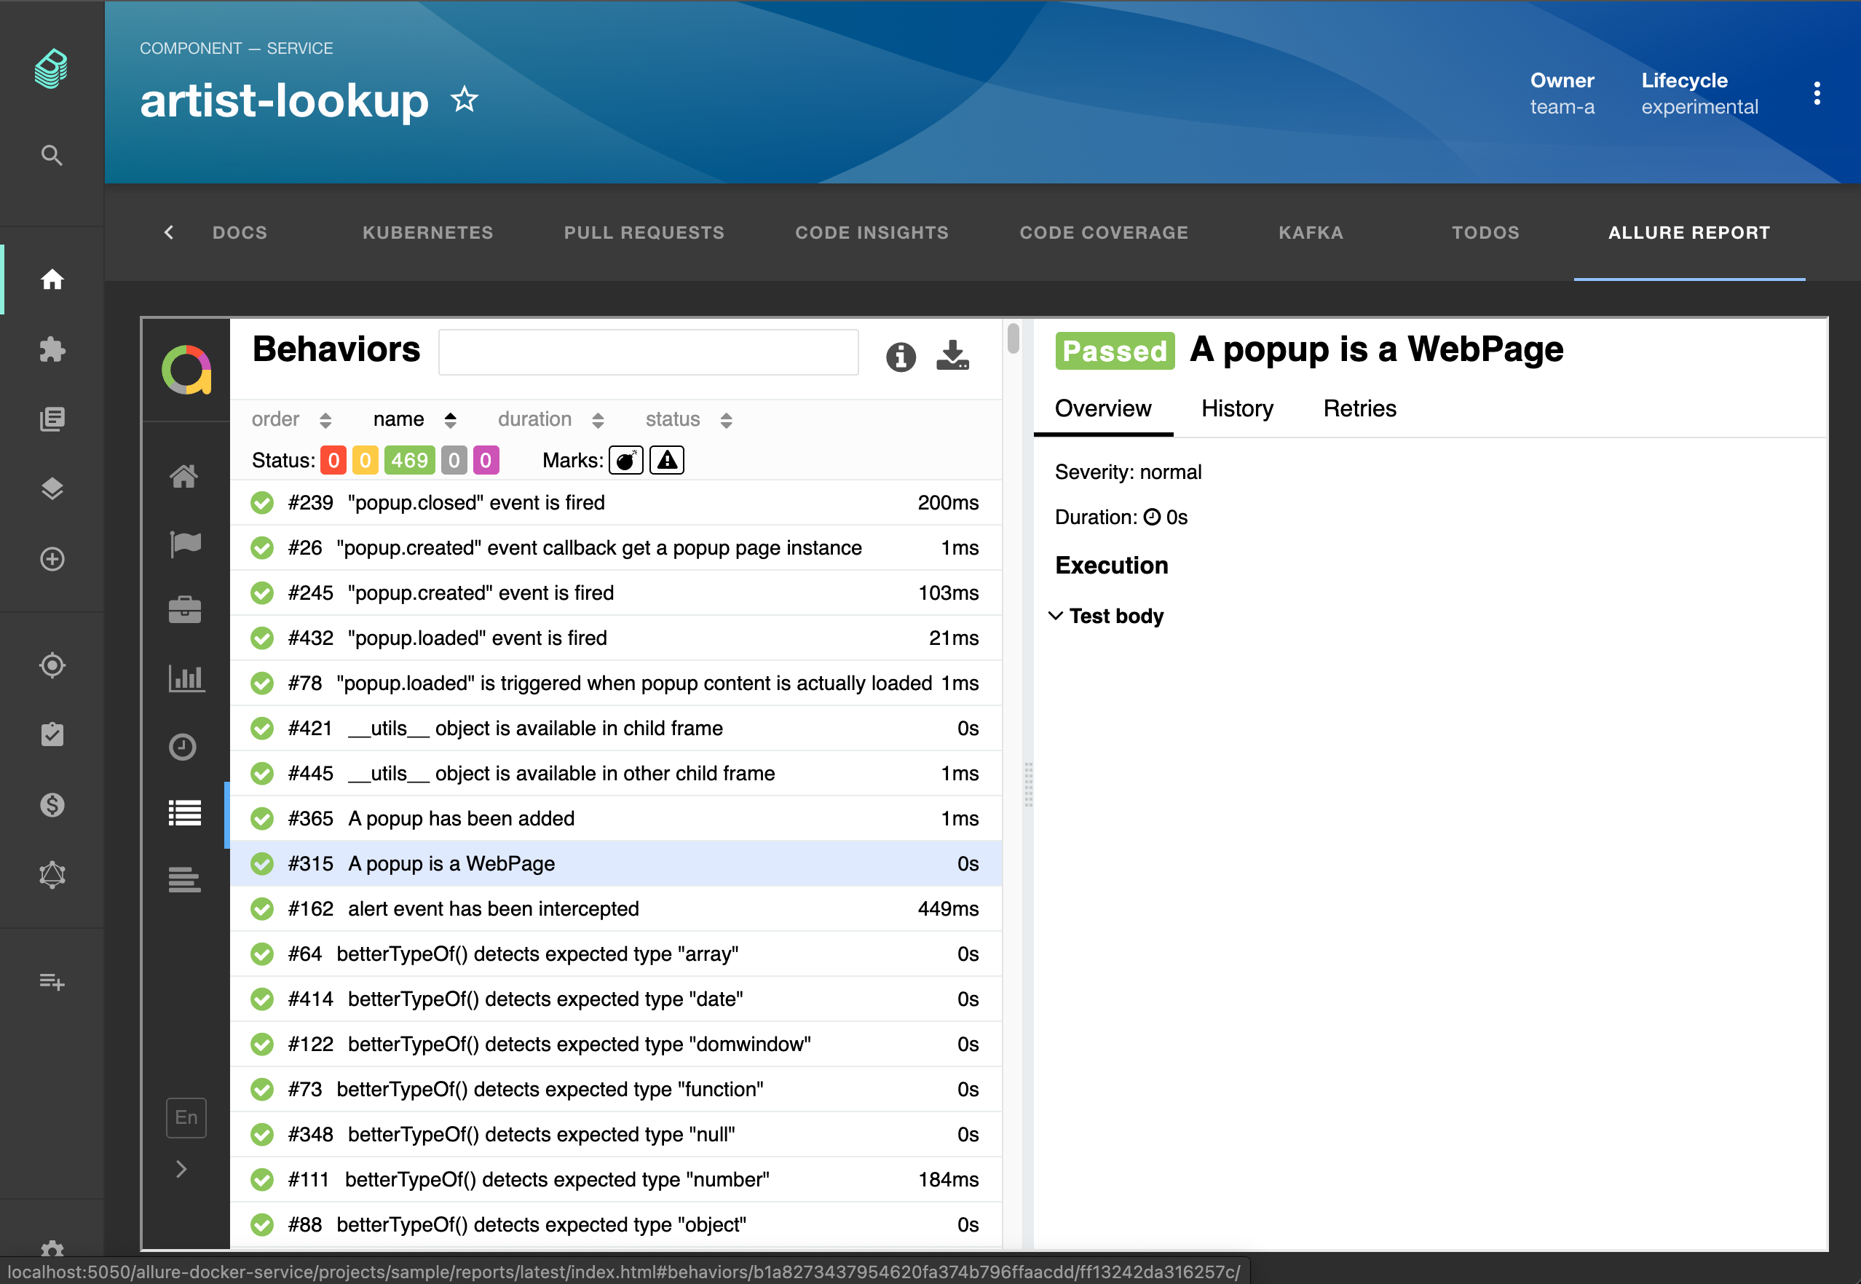Open the Code Coverage tab
1861x1284 pixels.
click(x=1103, y=232)
